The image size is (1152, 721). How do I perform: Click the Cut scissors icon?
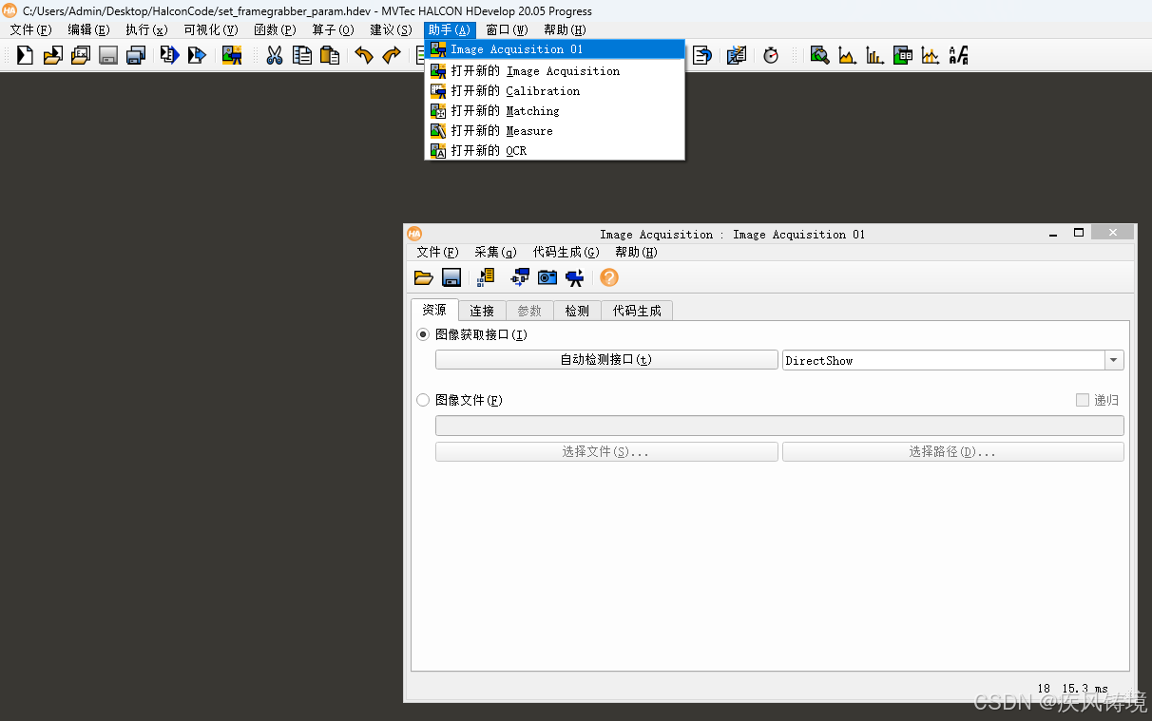(275, 55)
